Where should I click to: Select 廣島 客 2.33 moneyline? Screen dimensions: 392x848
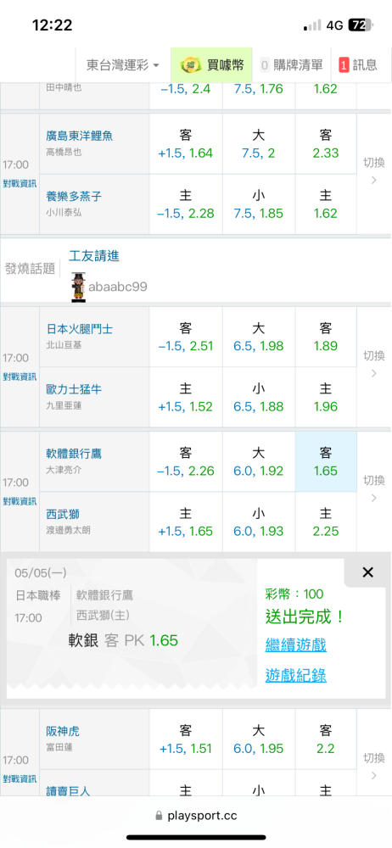(326, 144)
